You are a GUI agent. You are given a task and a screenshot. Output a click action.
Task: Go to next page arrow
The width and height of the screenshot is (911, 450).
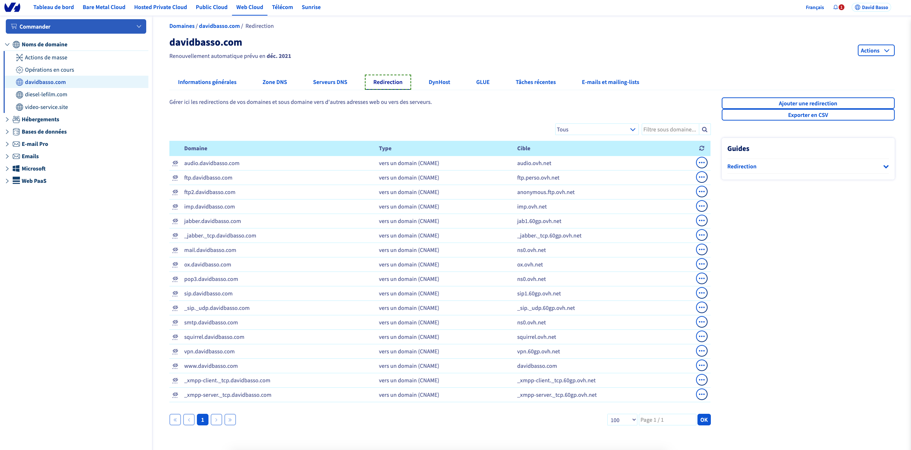216,420
